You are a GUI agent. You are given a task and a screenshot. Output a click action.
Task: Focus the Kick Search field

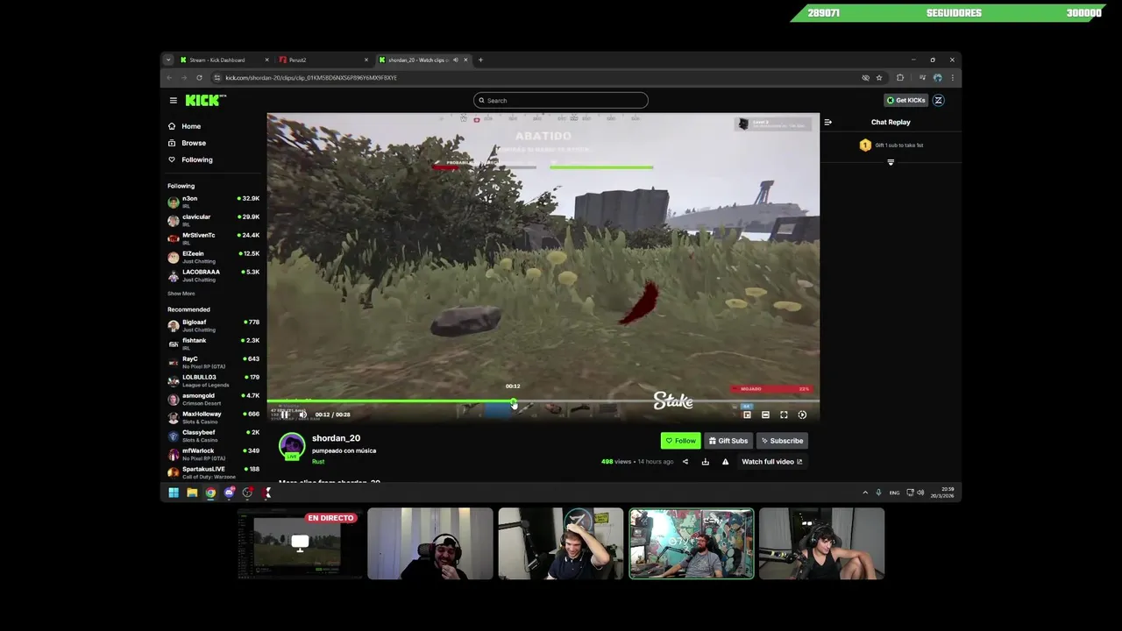(561, 100)
